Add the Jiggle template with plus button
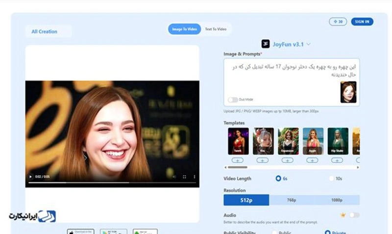This screenshot has width=392, height=234. 312,160
